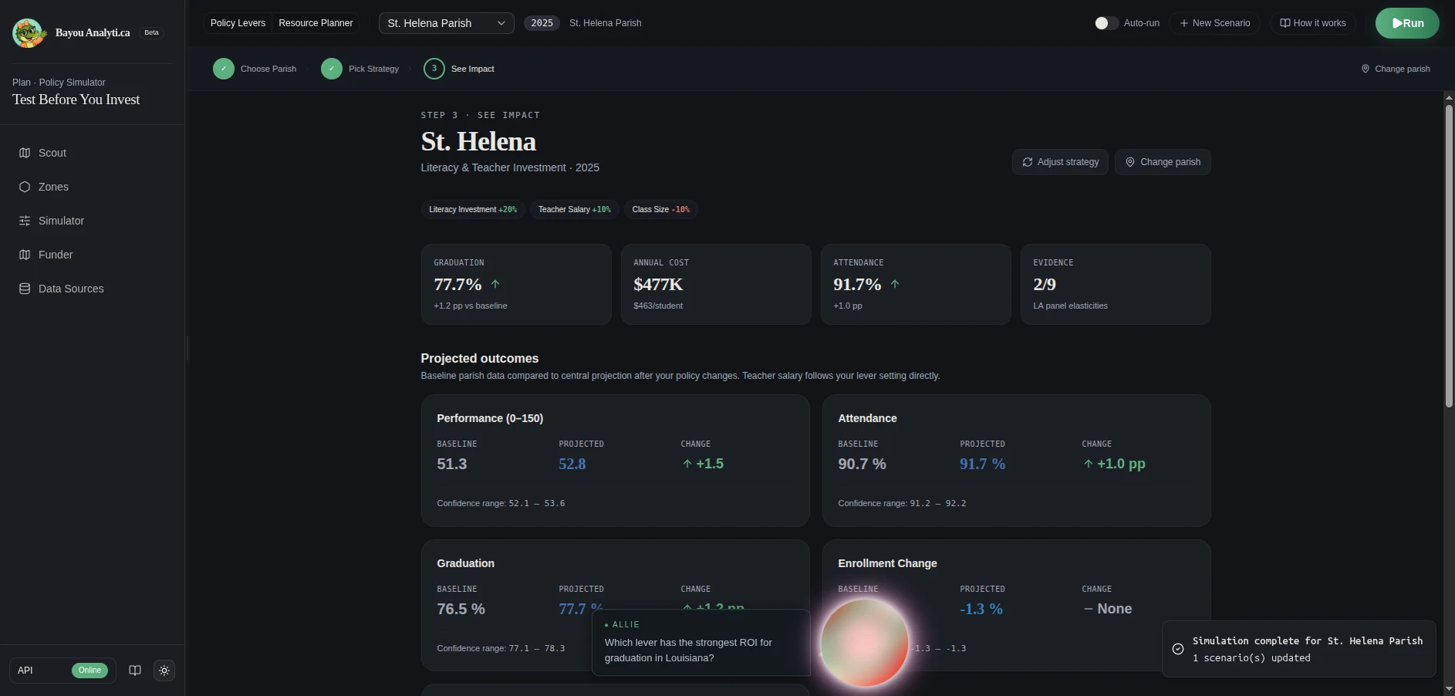Open the Scout map icon in sidebar
The image size is (1455, 696).
click(x=25, y=153)
